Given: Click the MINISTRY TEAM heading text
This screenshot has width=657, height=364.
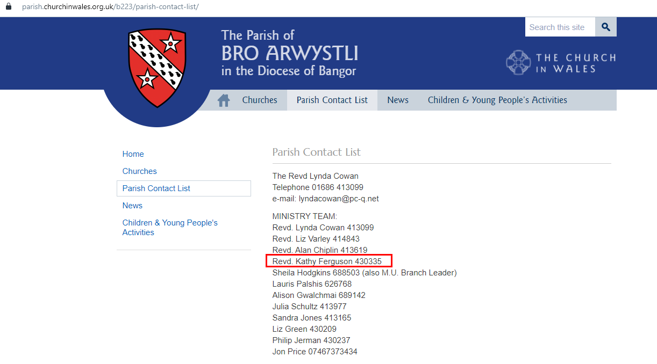Looking at the screenshot, I should click(305, 216).
